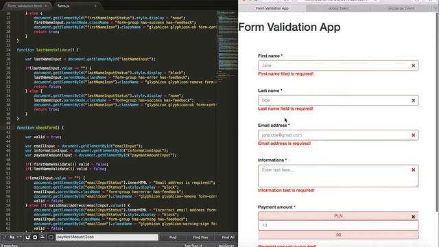Viewport: 439px width, 247px height.
Task: Click 'Last name field is required!' message
Action: 285,108
